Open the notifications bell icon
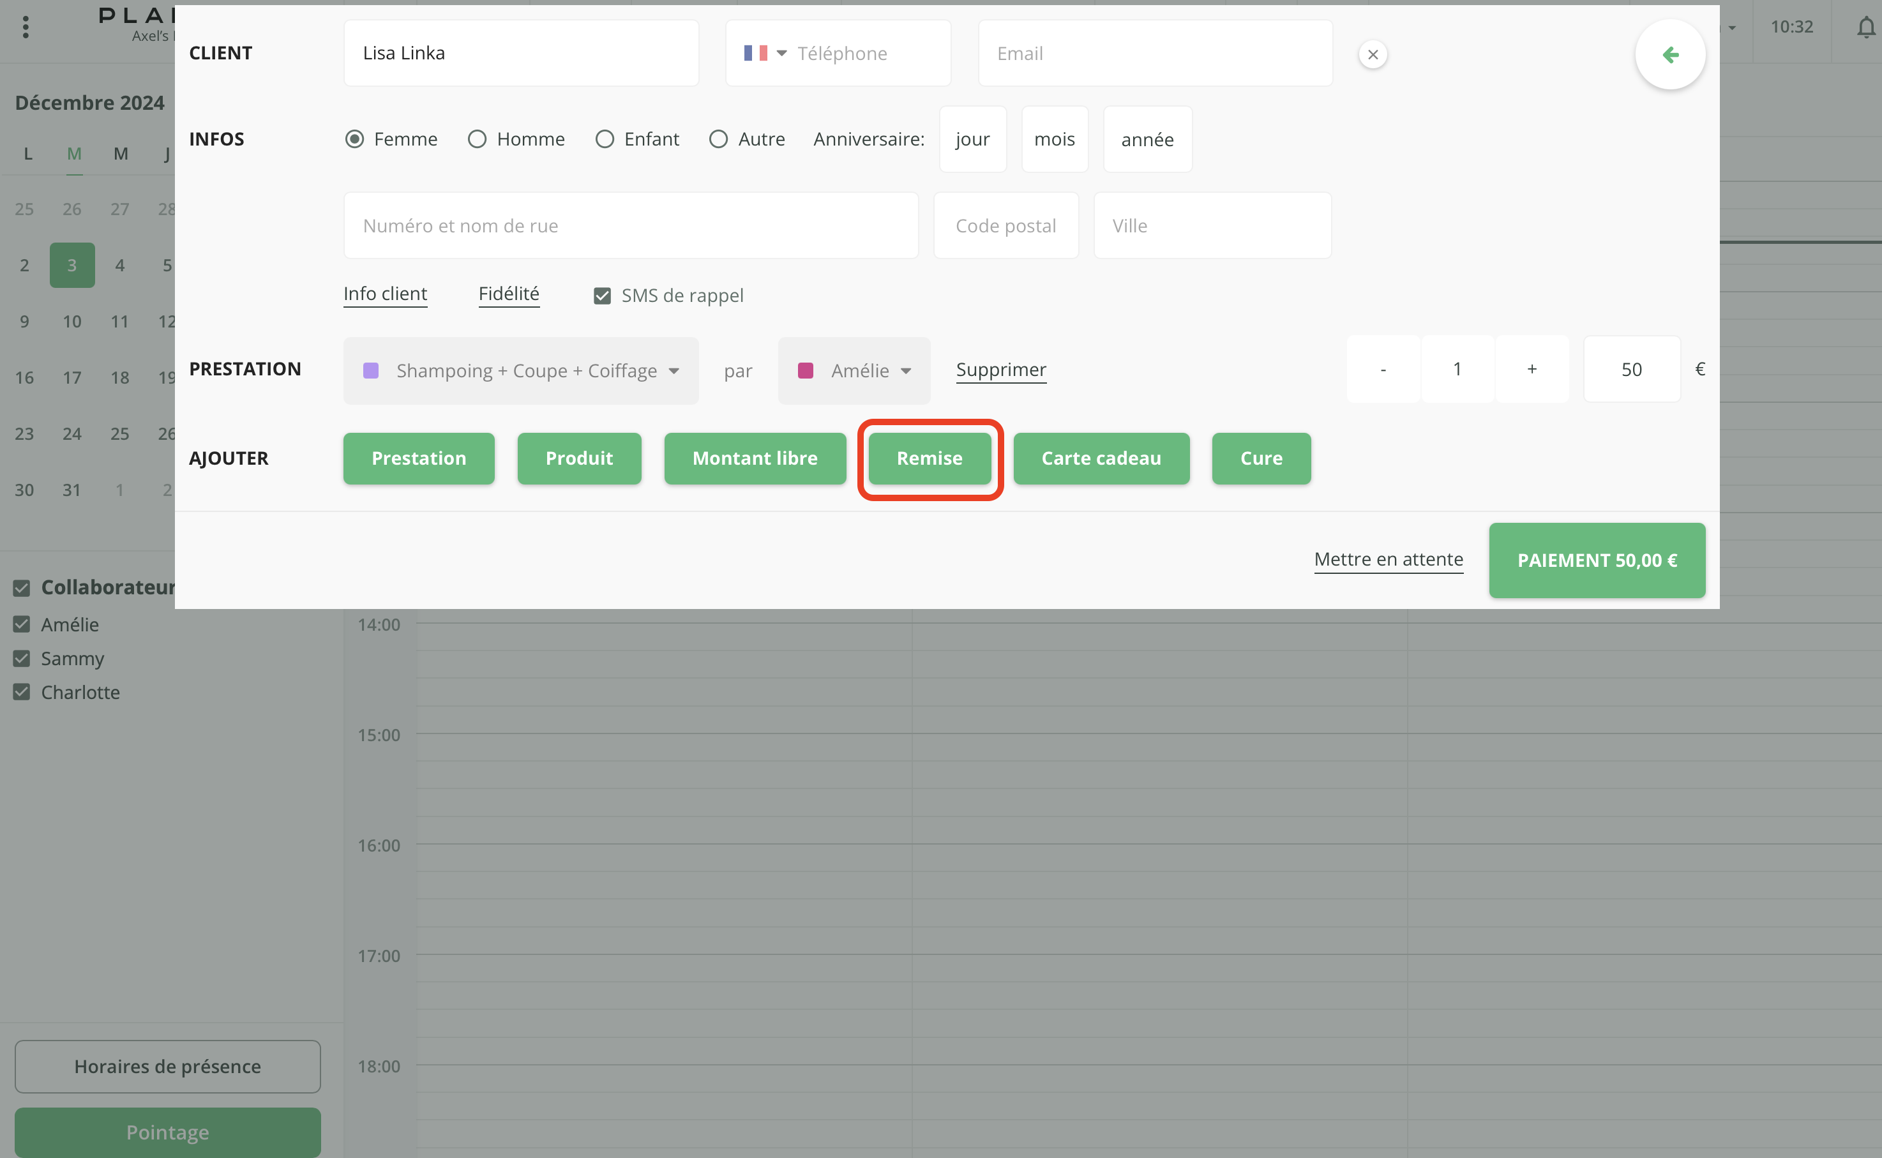The height and width of the screenshot is (1158, 1882). (1865, 27)
